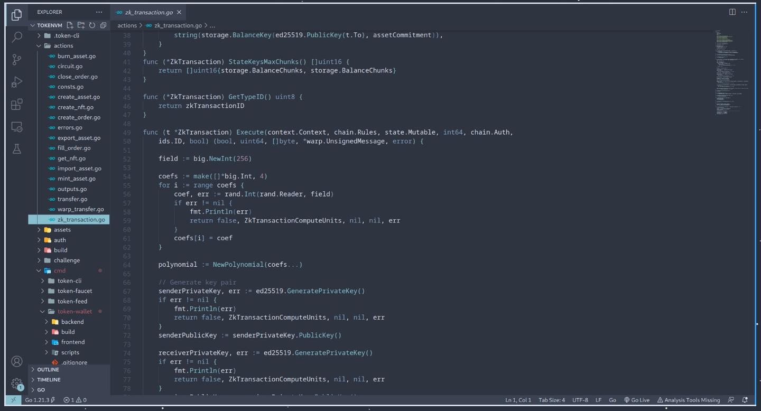Collapse all folders in explorer
The width and height of the screenshot is (761, 411).
point(103,25)
